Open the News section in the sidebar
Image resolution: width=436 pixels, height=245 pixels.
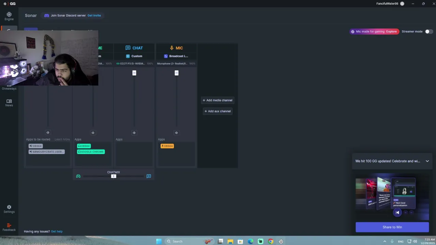click(9, 103)
